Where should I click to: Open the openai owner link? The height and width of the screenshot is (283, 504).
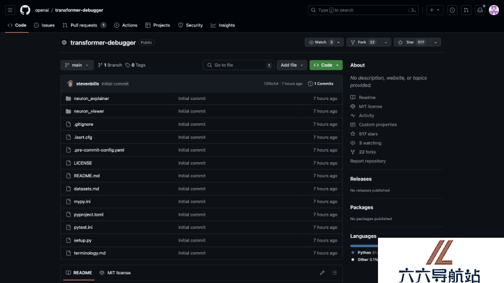click(42, 10)
